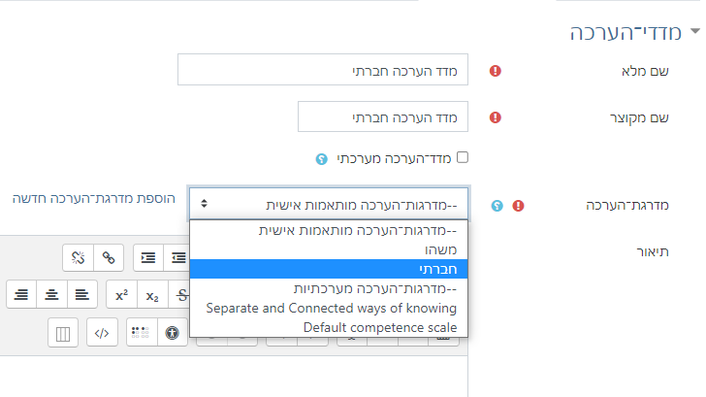
Task: Click the column layout icon
Action: [x=63, y=333]
